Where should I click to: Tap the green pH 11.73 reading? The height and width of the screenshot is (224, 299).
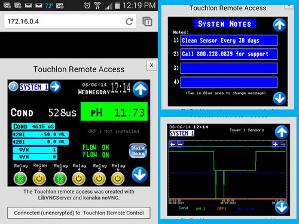pyautogui.click(x=114, y=112)
